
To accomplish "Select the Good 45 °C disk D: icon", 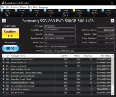I will [x=103, y=10].
